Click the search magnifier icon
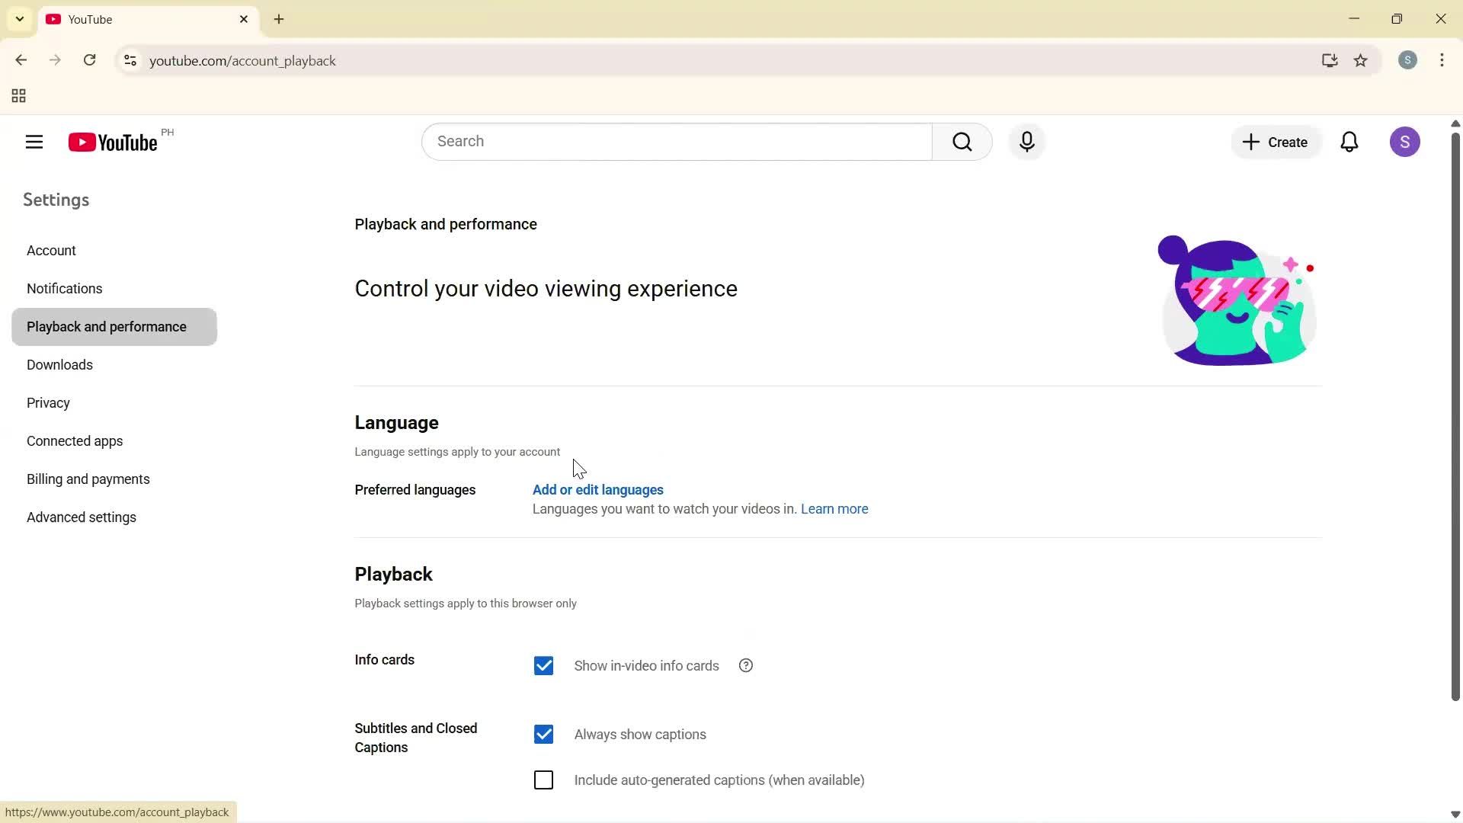 coord(962,142)
